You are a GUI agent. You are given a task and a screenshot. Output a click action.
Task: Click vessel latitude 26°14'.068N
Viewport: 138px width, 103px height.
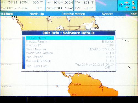pyautogui.click(x=63, y=2)
